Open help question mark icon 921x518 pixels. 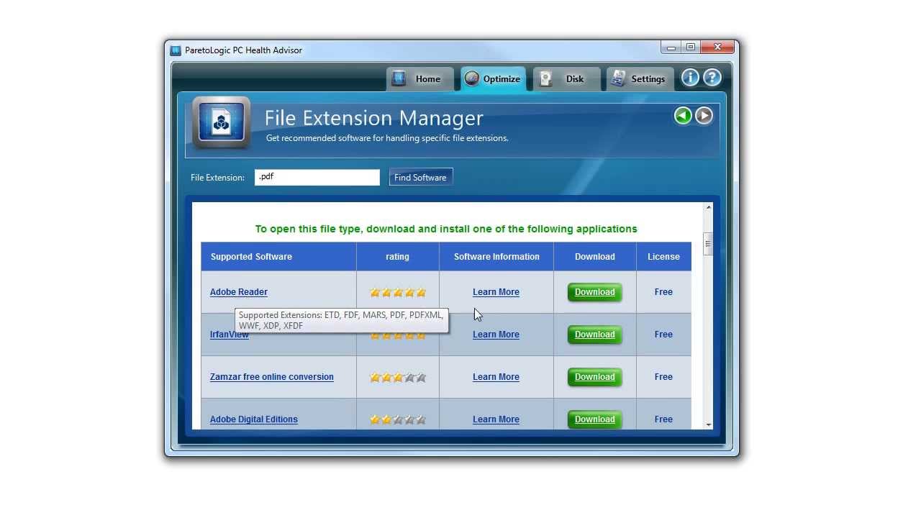pyautogui.click(x=712, y=78)
